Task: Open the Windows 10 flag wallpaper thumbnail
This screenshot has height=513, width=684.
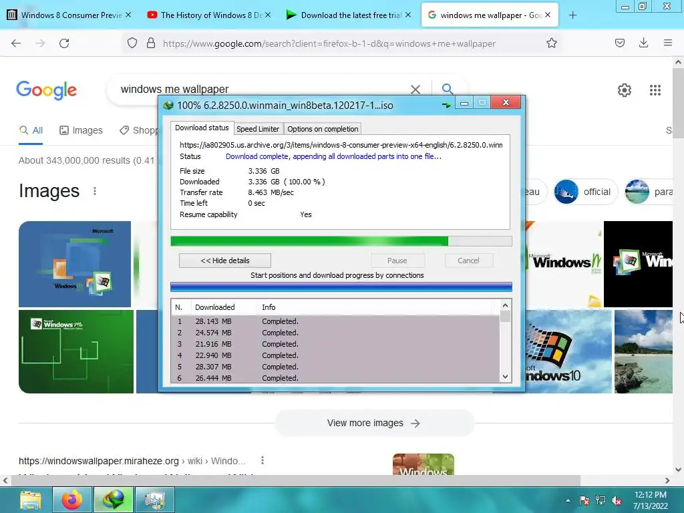Action: (568, 351)
